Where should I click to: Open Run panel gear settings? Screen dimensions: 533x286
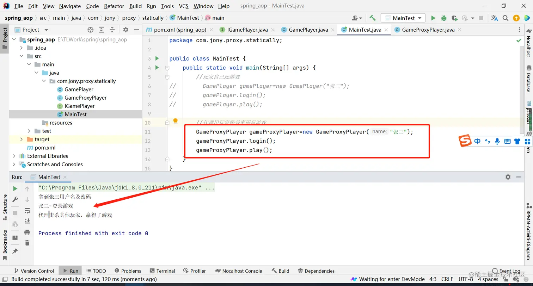tap(508, 177)
